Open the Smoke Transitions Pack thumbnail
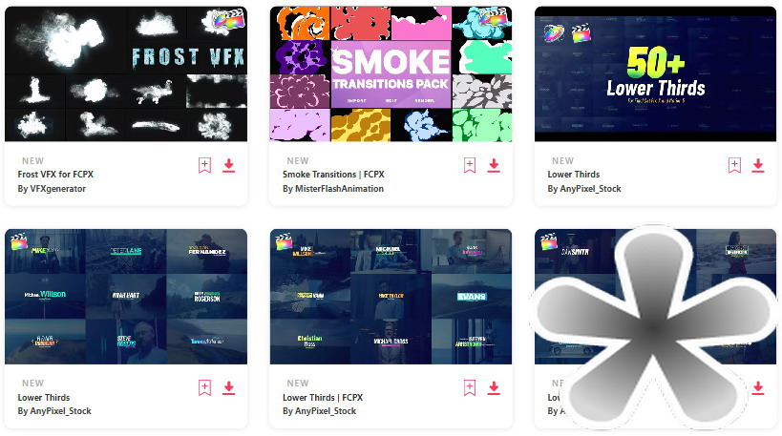 coord(391,73)
